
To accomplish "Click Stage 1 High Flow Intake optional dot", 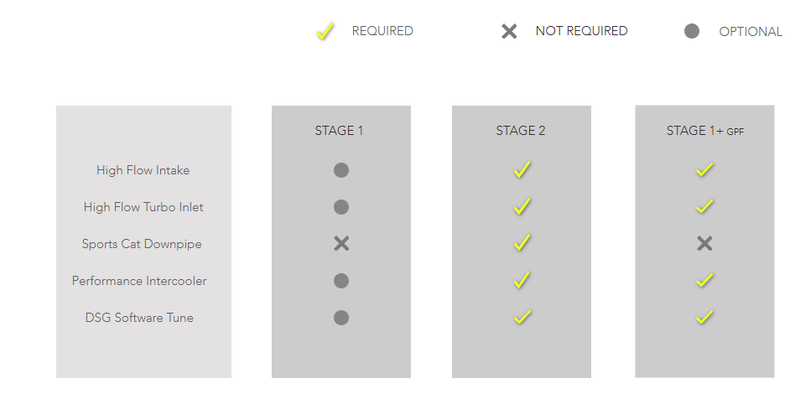I will pos(341,170).
